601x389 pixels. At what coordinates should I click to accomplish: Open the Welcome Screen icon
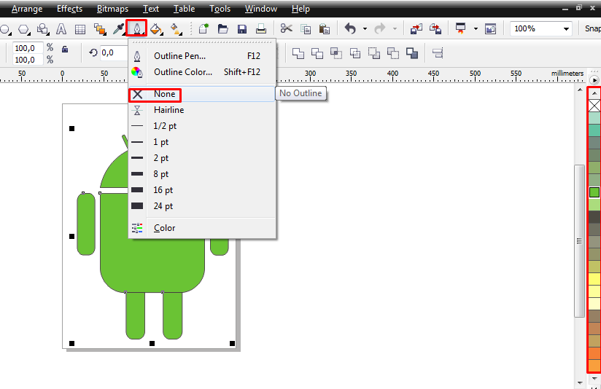pos(491,29)
